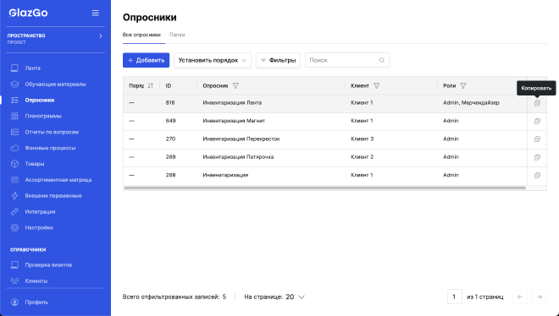Viewport: 559px width, 316px height.
Task: Open Отчеты по вопросам
Action: [52, 132]
